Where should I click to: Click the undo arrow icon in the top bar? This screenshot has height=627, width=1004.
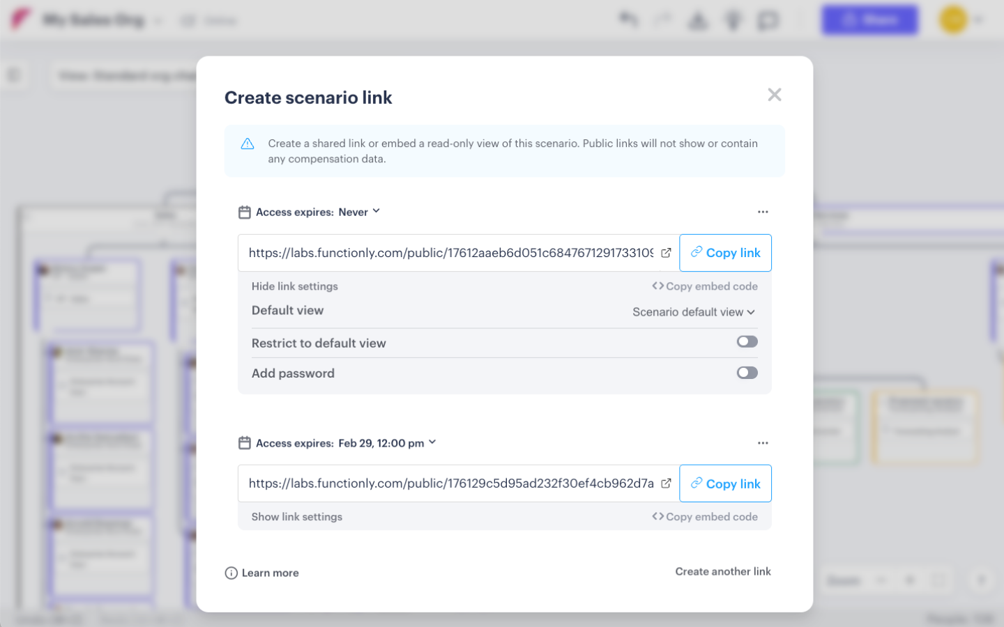(x=629, y=20)
